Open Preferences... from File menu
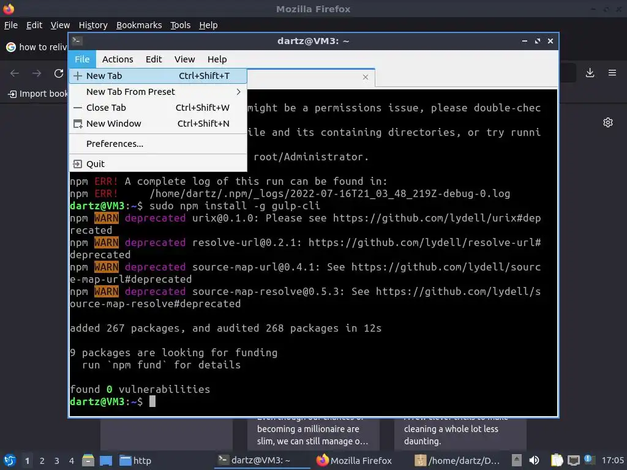627x470 pixels. [x=158, y=144]
